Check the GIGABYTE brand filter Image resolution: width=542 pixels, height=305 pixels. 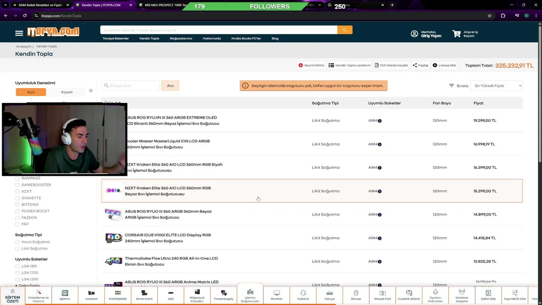17,198
